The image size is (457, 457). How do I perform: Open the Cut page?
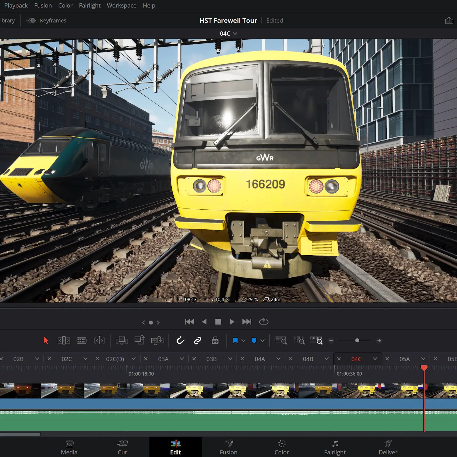coord(122,447)
